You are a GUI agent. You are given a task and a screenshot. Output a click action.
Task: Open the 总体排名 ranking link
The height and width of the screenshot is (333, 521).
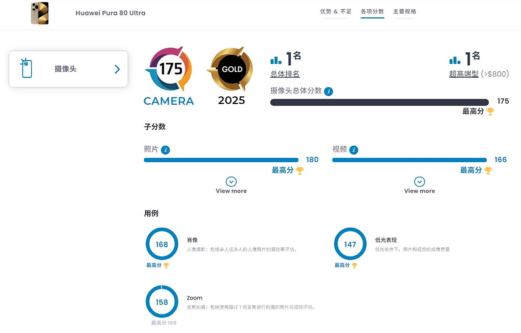coord(285,74)
